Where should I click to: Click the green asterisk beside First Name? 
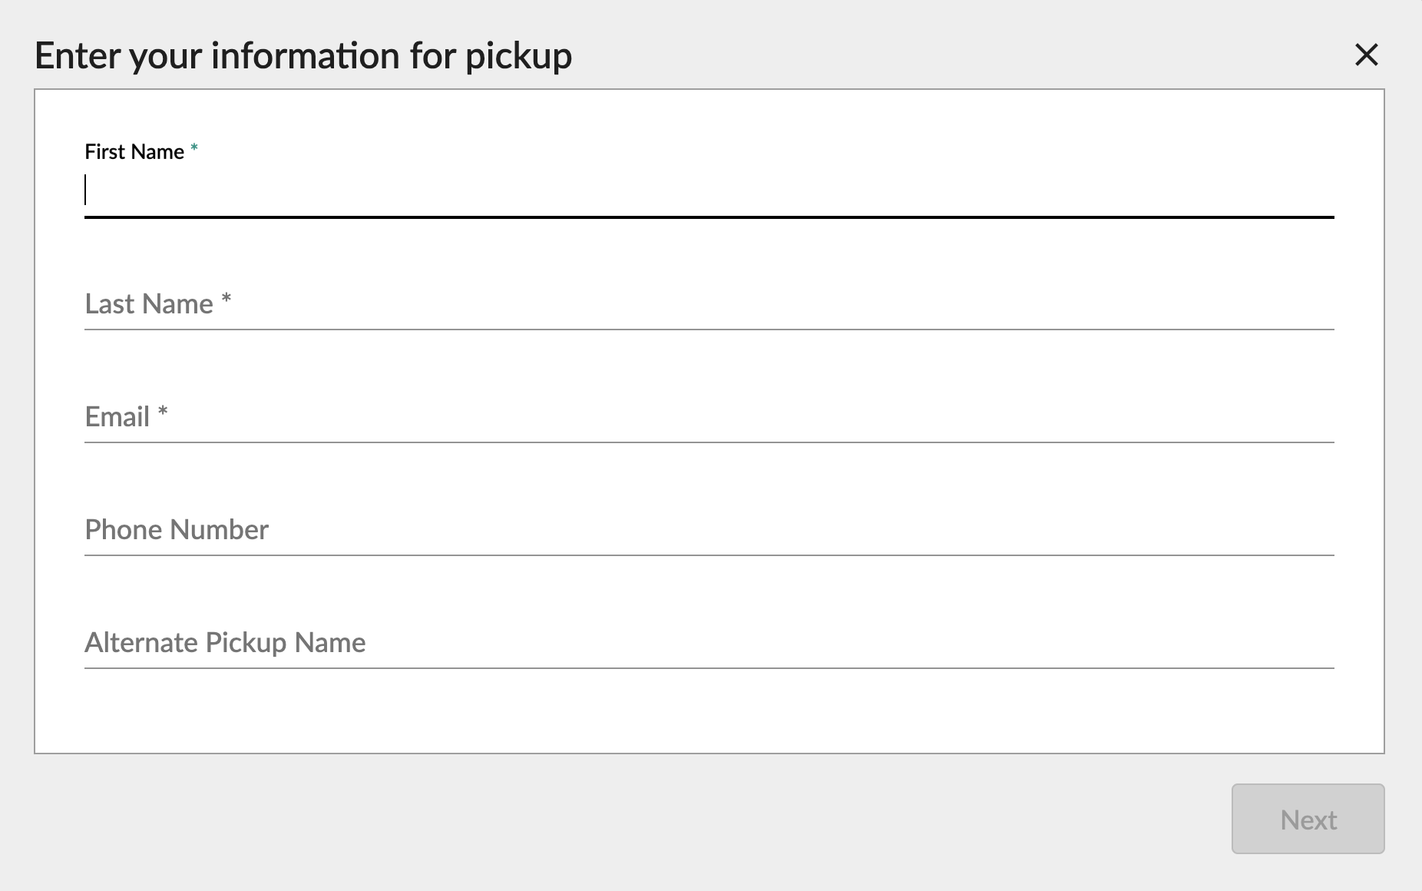click(194, 148)
